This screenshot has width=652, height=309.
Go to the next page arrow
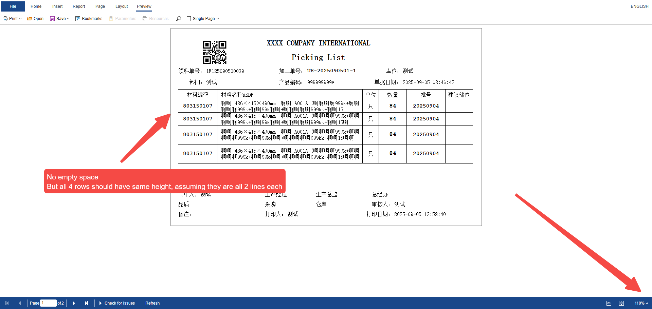click(x=74, y=303)
